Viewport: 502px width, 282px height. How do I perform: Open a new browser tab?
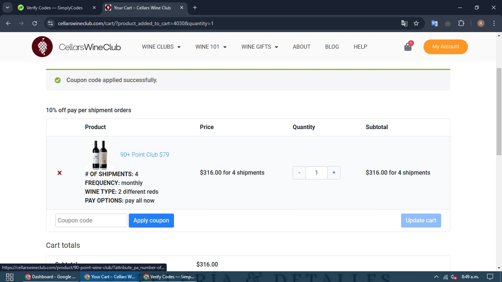click(195, 8)
